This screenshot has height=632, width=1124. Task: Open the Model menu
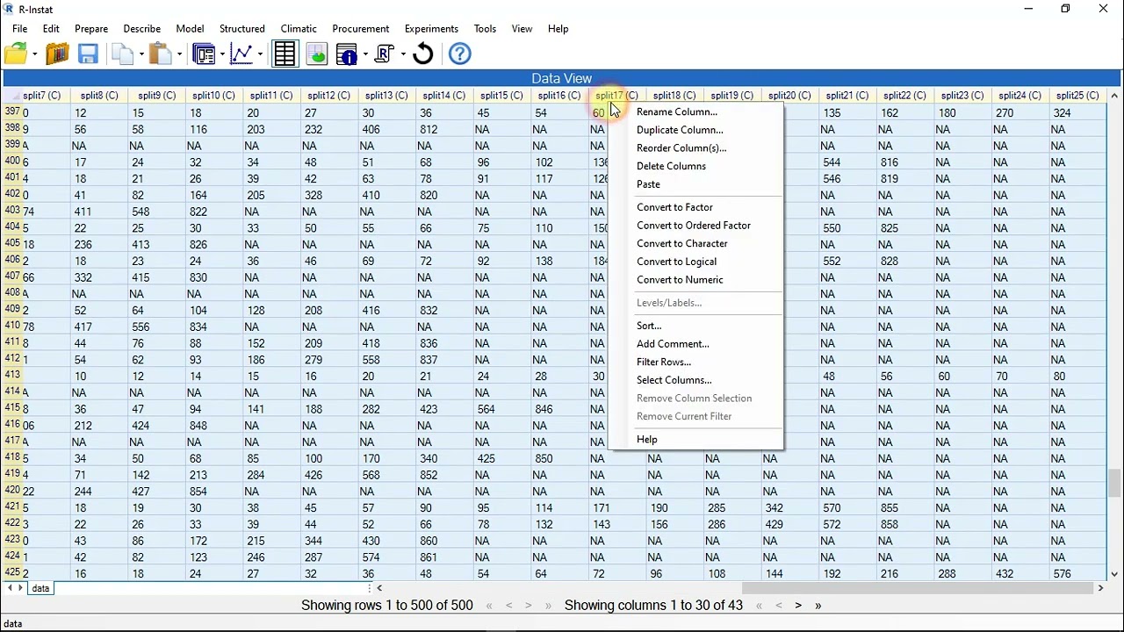pyautogui.click(x=190, y=29)
